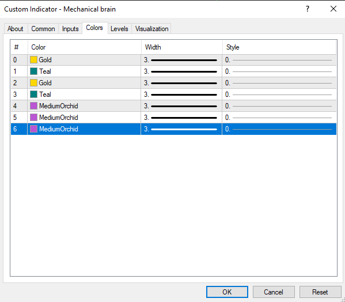The image size is (345, 302).
Task: Dismiss the dialog with Cancel
Action: click(x=274, y=292)
